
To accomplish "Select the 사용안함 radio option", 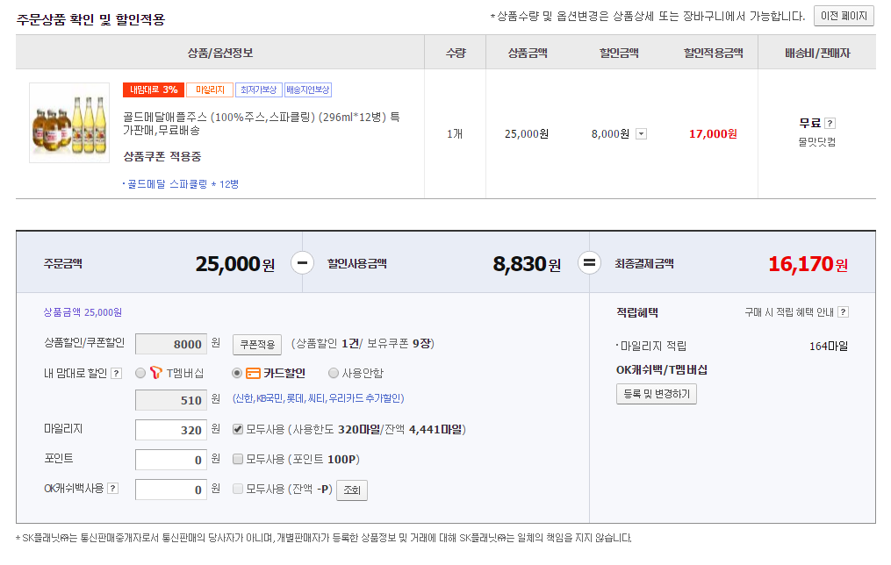I will pyautogui.click(x=334, y=373).
